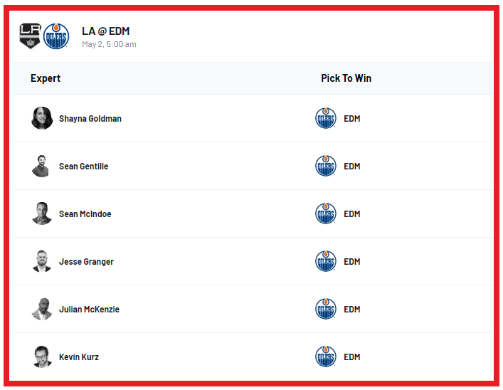
Task: Click the Oilers logo in header
Action: 56,36
